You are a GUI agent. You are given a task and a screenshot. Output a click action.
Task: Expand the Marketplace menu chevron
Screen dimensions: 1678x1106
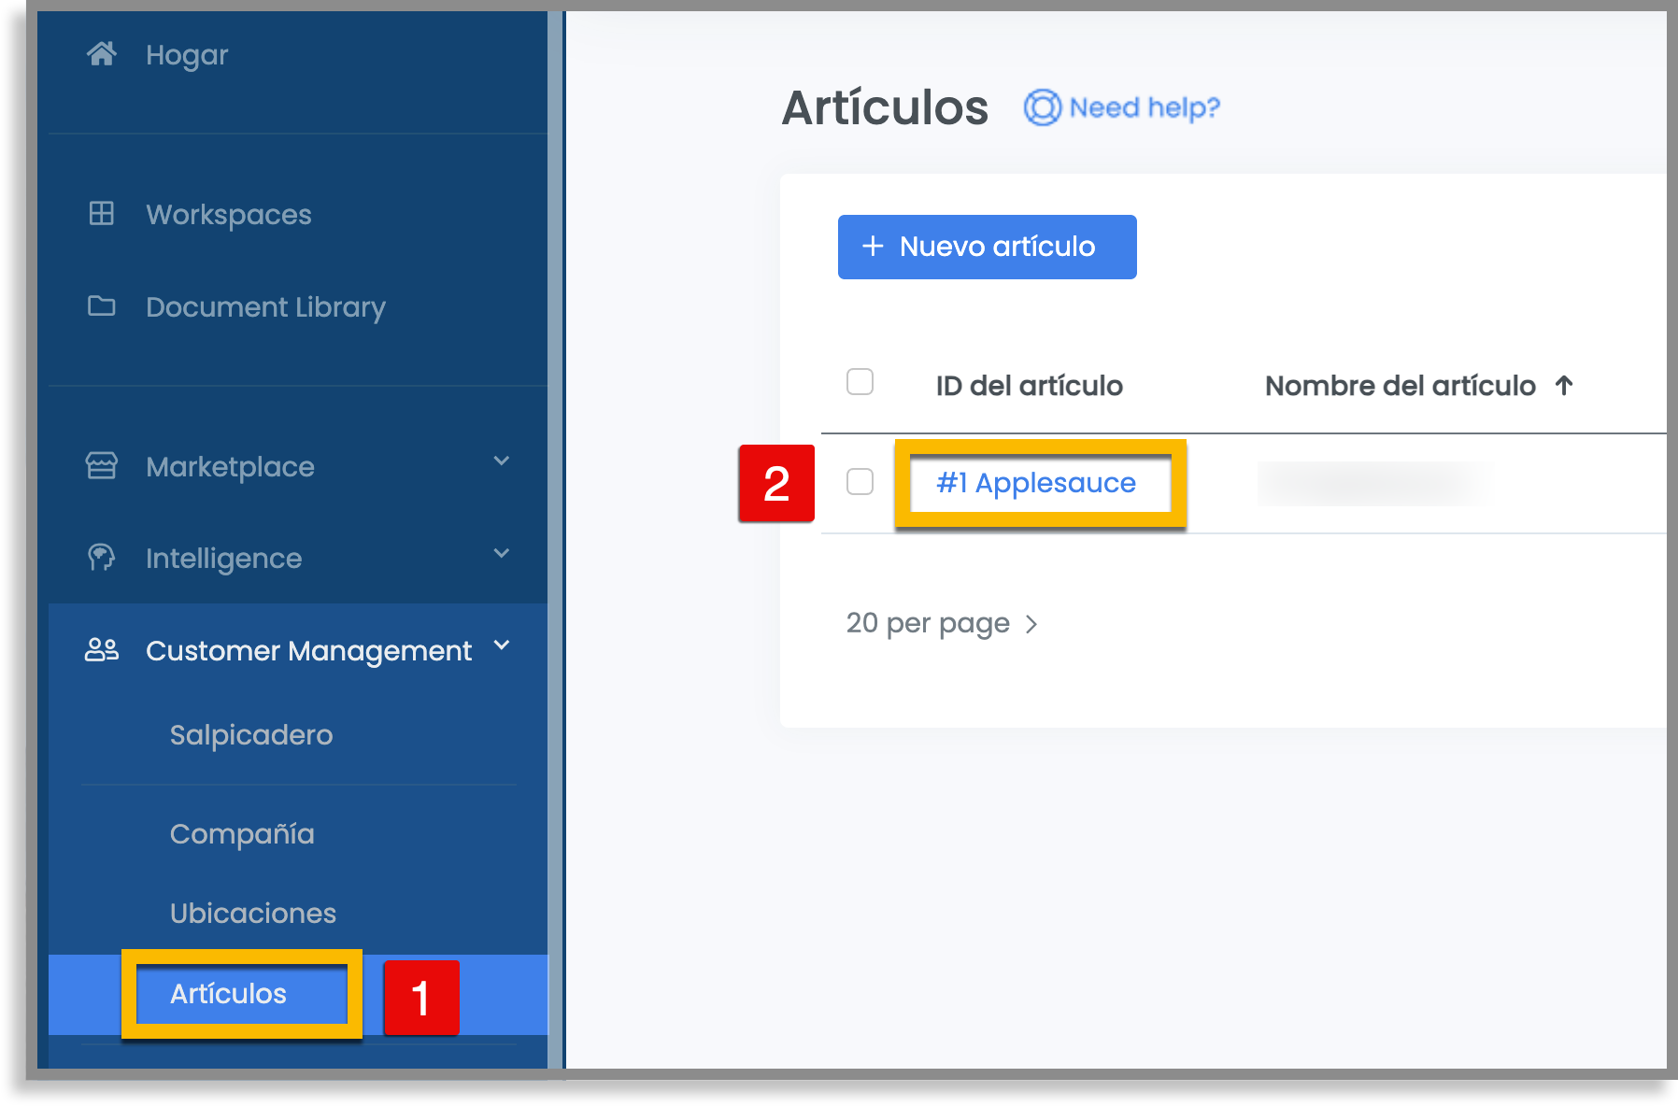[x=502, y=461]
